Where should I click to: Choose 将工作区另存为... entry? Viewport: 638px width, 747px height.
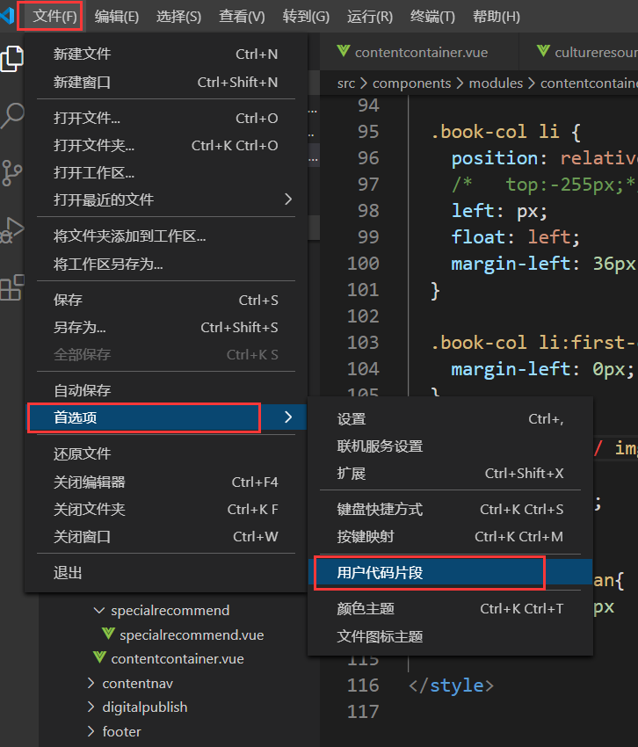166,264
